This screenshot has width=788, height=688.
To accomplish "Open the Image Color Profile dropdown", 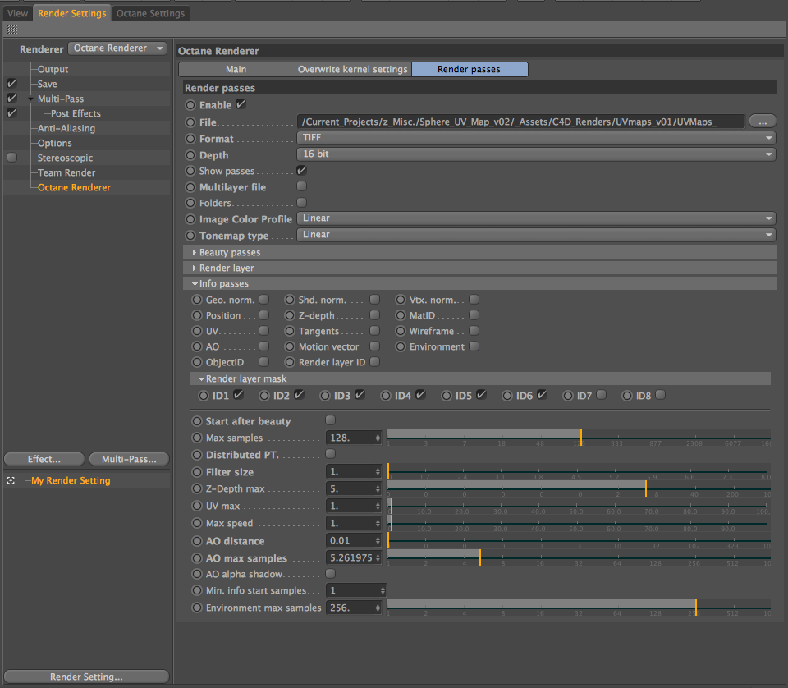I will (536, 218).
